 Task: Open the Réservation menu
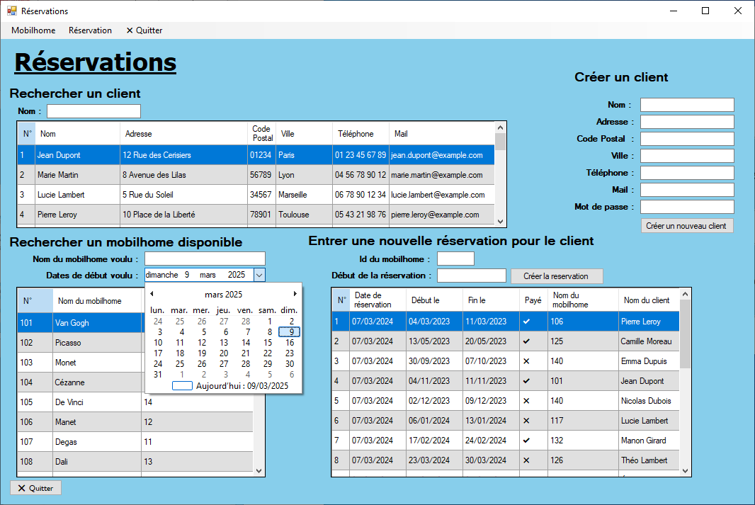coord(90,30)
